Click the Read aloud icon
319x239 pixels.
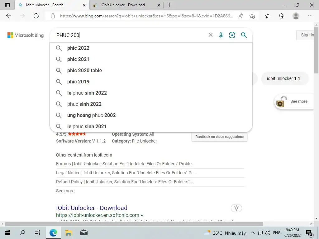(241, 16)
